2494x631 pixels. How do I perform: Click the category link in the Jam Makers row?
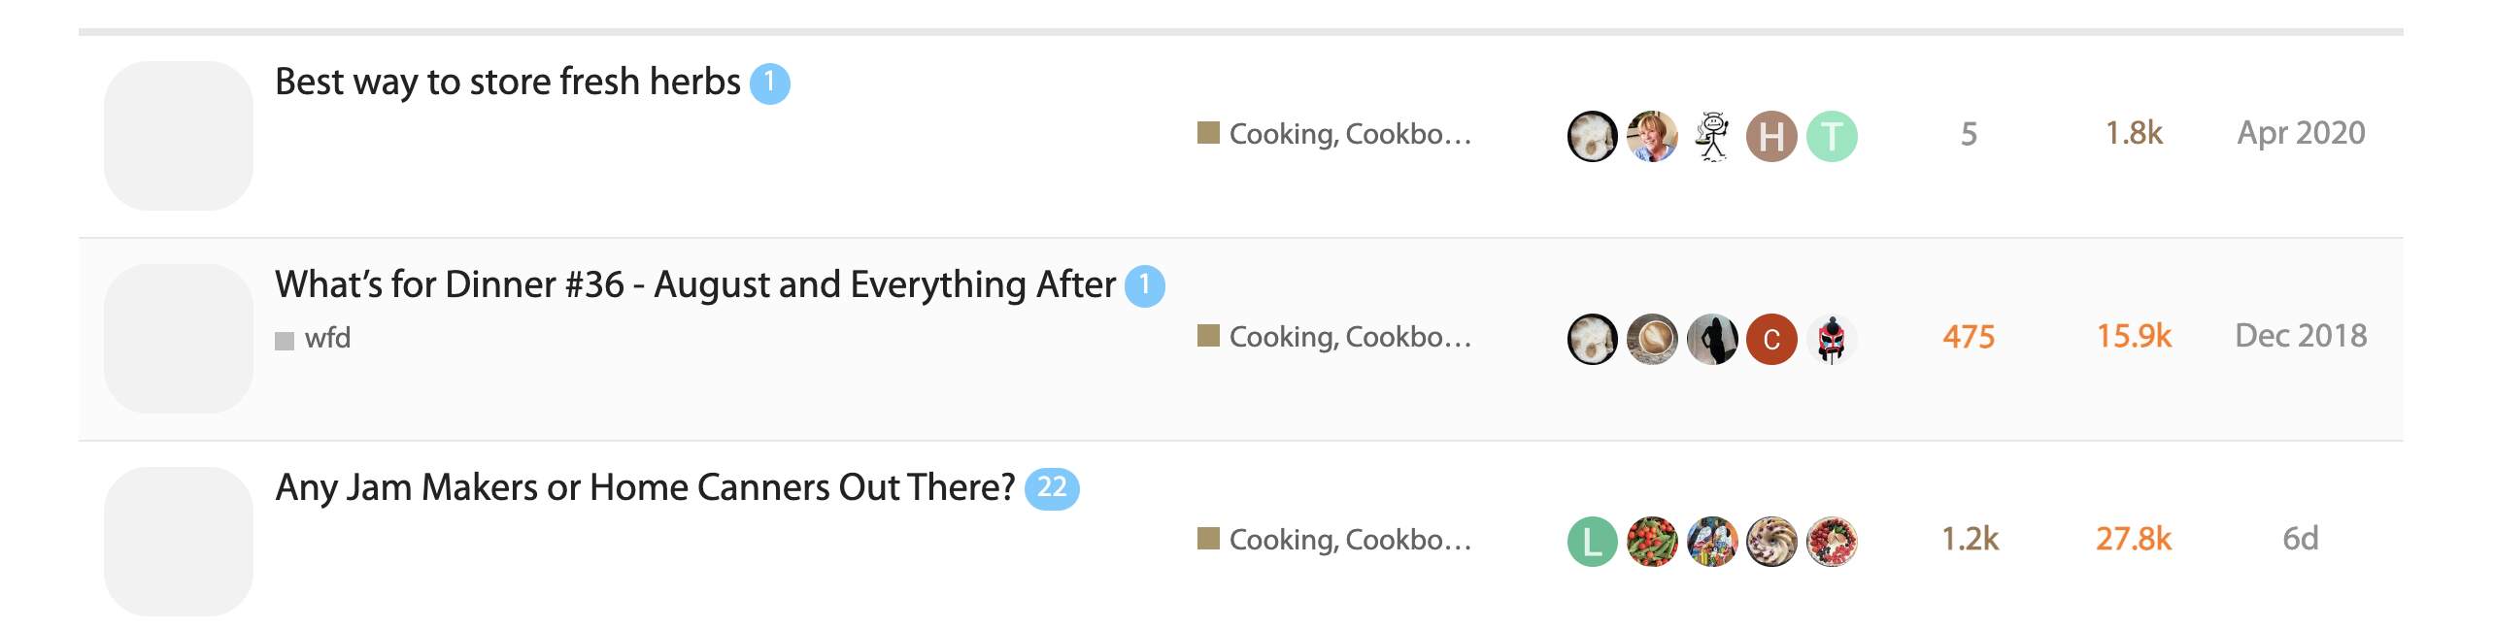1349,540
